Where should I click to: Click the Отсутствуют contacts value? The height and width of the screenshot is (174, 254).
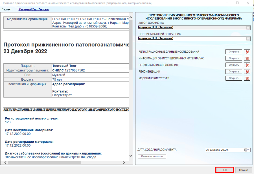[x=62, y=95]
